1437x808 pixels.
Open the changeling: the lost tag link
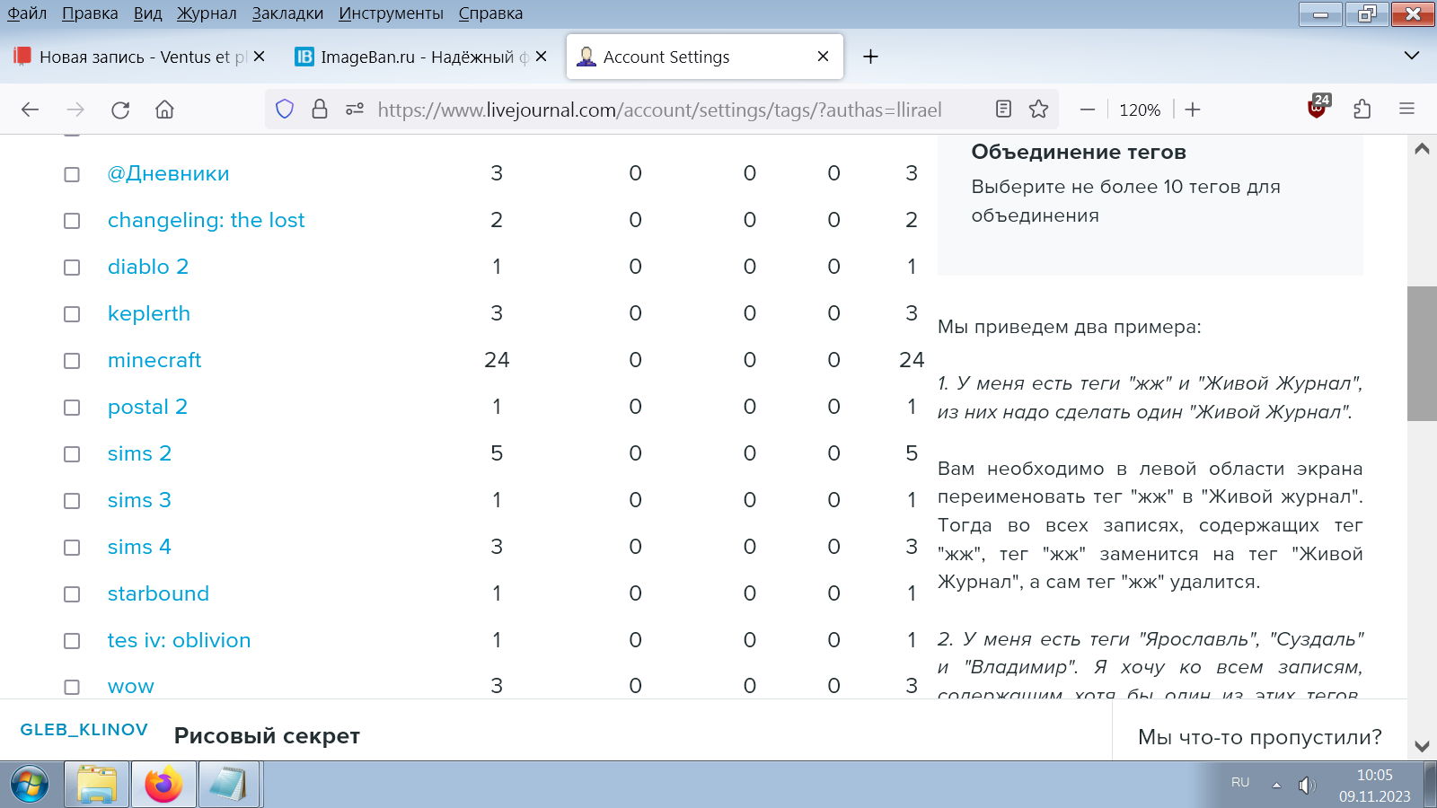click(206, 220)
